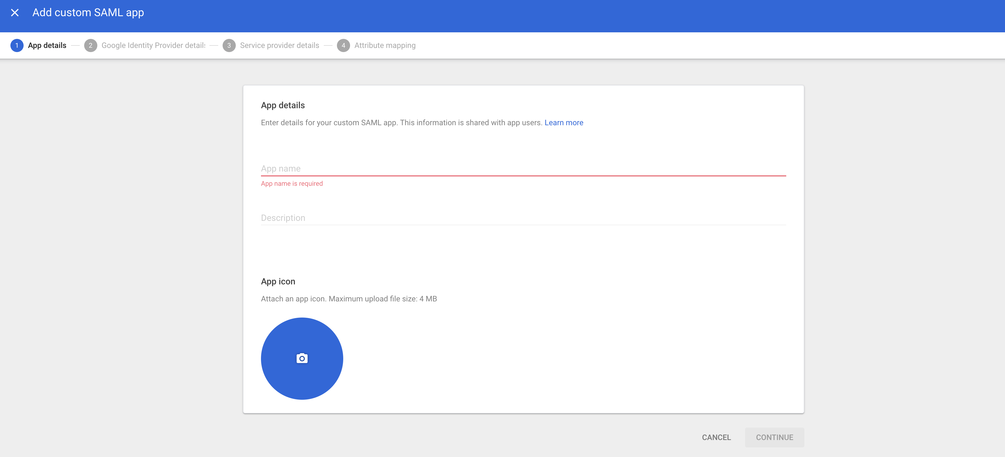The height and width of the screenshot is (457, 1005).
Task: Click the camera icon to upload app icon
Action: (302, 358)
